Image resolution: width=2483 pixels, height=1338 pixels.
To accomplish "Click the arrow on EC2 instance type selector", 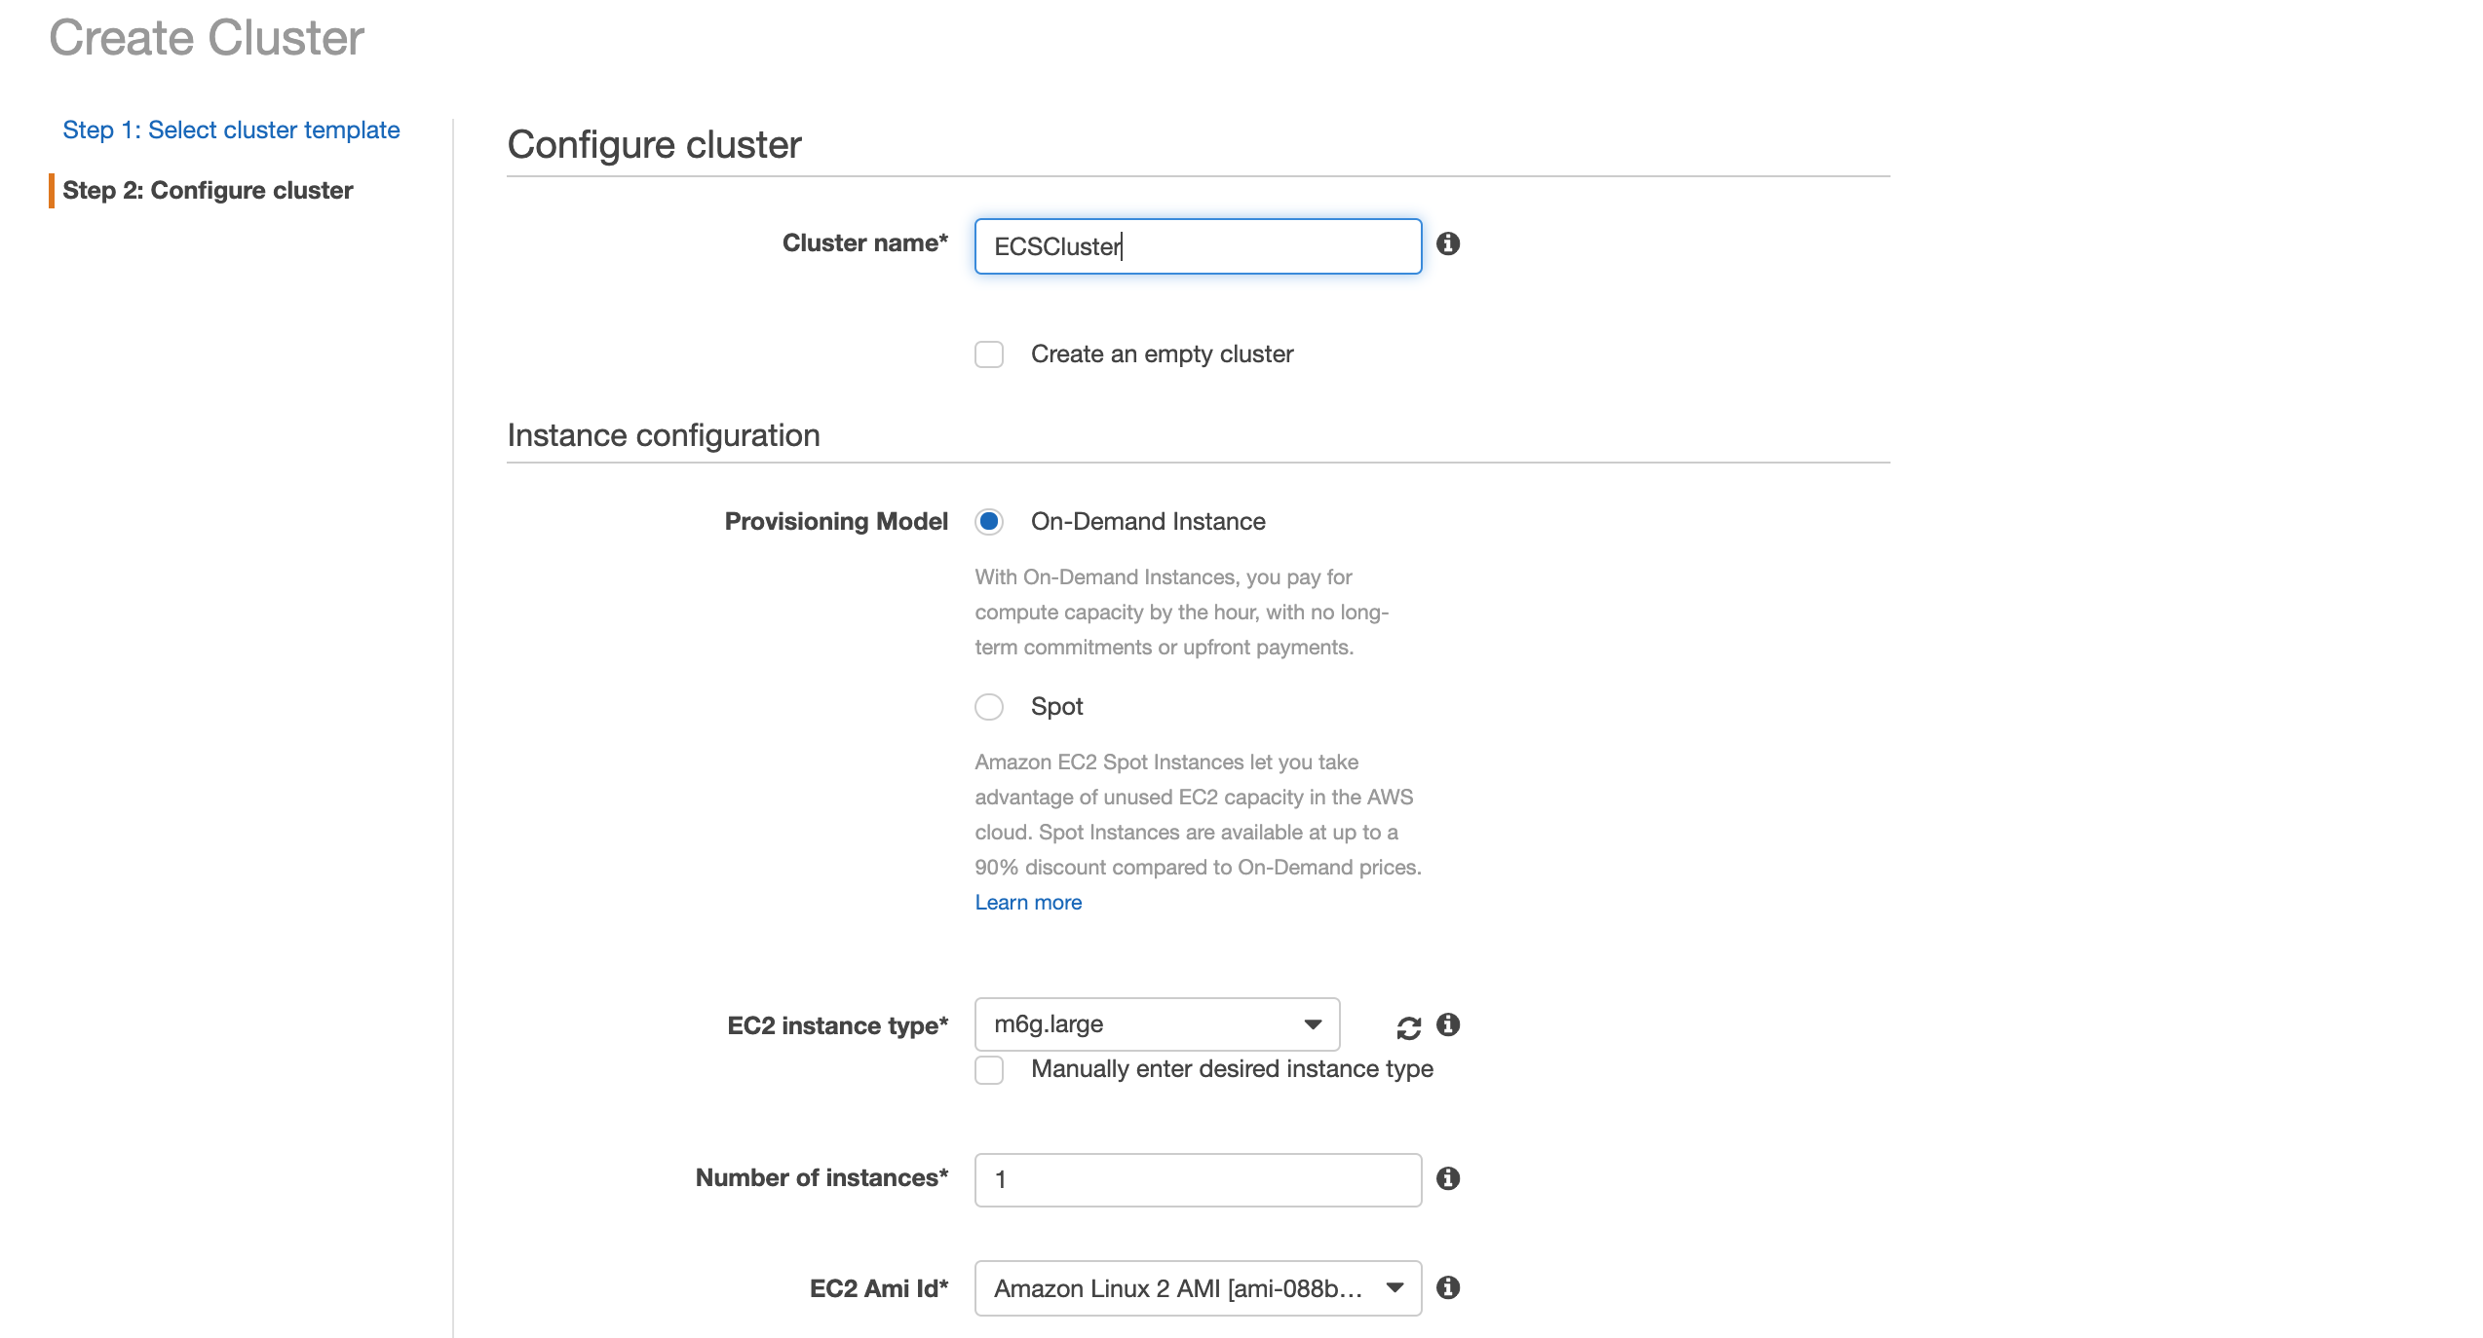I will [1313, 1024].
